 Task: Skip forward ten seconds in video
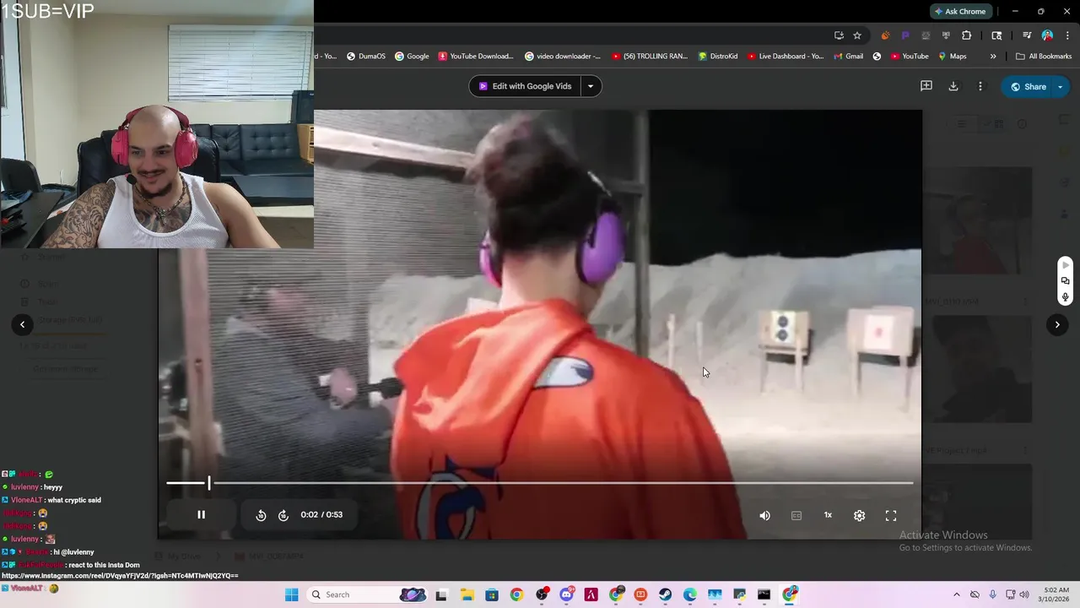tap(283, 515)
